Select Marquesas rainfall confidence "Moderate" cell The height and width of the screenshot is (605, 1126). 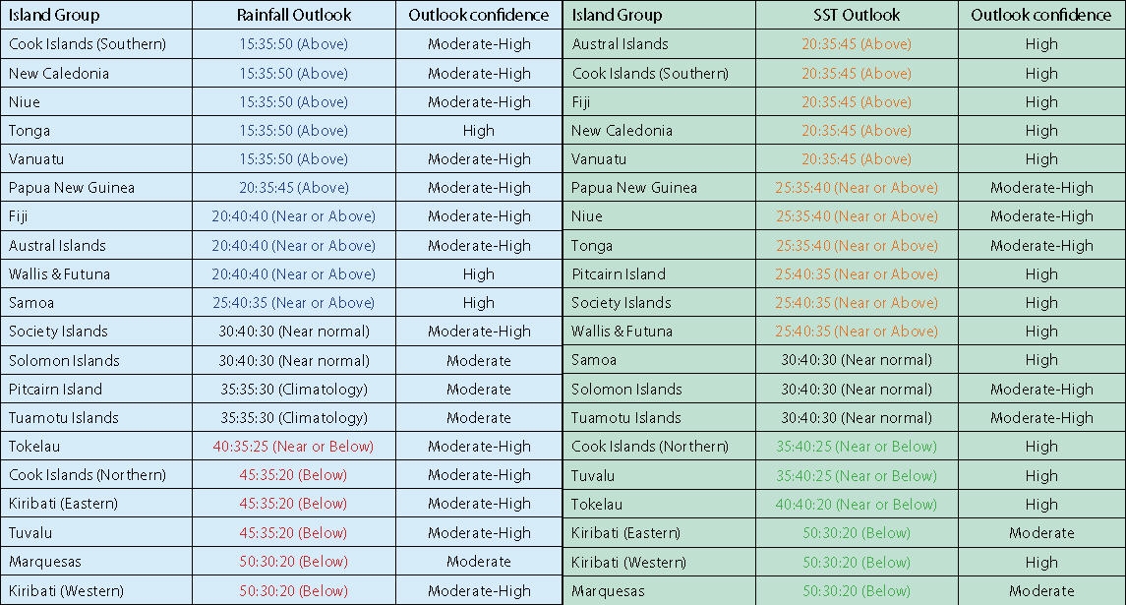pos(478,562)
